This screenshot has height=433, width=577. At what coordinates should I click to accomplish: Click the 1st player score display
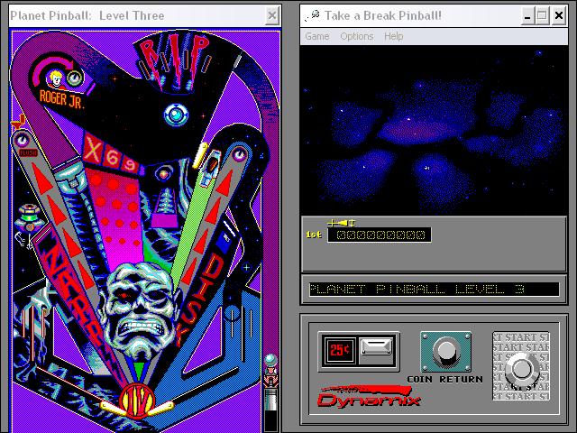tap(380, 235)
